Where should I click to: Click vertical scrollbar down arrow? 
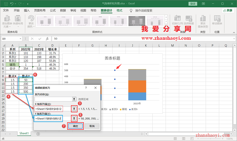pyautogui.click(x=235, y=130)
